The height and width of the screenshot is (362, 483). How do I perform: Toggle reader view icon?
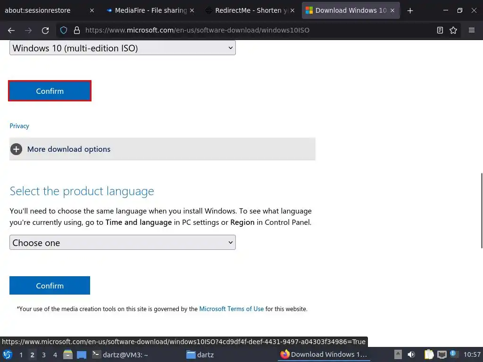pyautogui.click(x=440, y=30)
